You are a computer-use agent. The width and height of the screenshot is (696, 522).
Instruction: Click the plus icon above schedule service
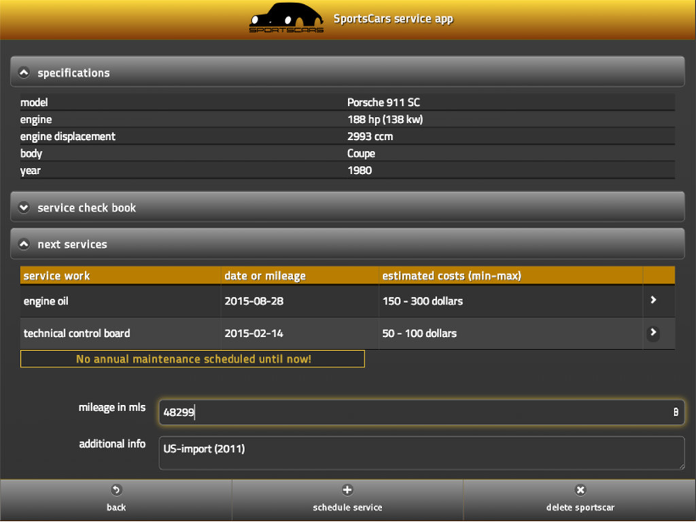pyautogui.click(x=347, y=490)
